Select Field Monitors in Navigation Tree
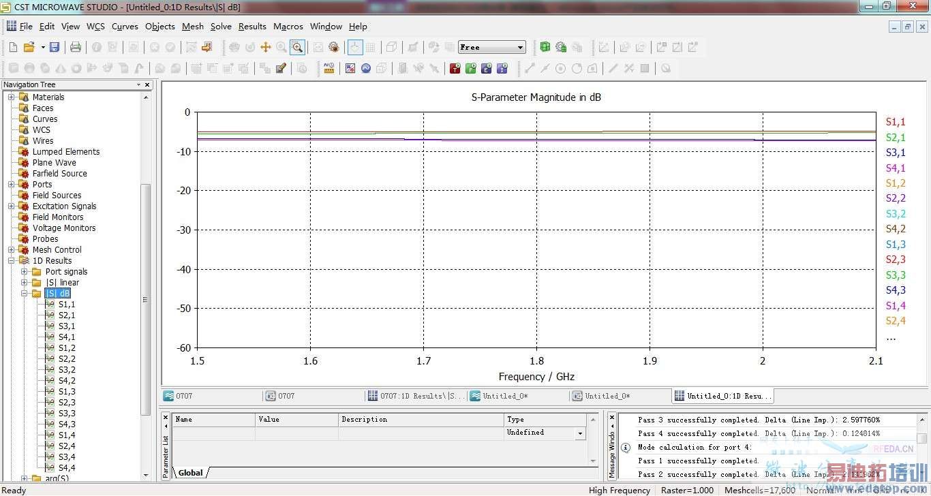Viewport: 931px width, 496px height. 58,217
